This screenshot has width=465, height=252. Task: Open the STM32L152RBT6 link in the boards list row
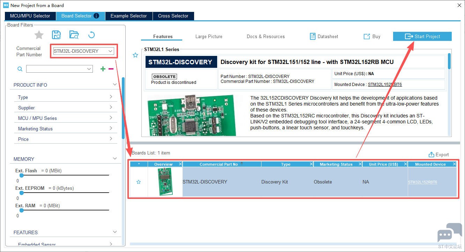[x=422, y=182]
